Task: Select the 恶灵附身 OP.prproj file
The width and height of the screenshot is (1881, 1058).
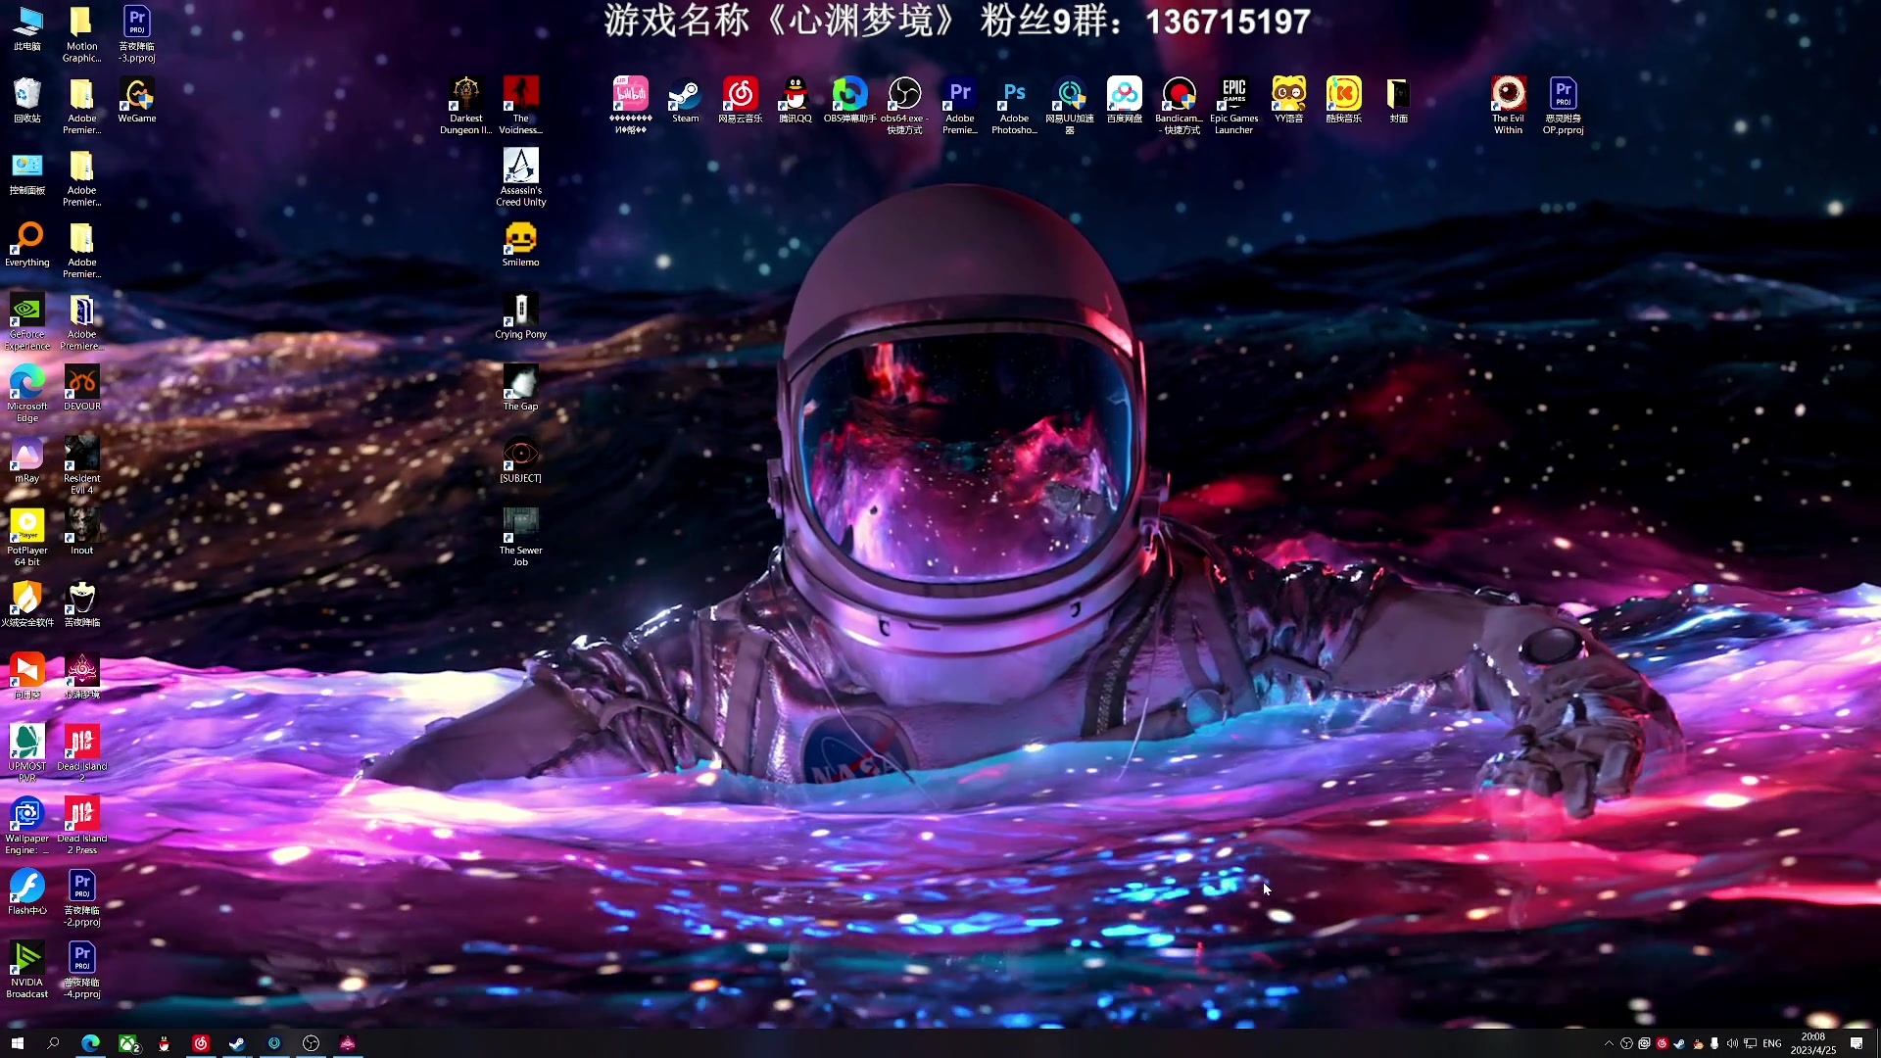Action: coord(1563,106)
